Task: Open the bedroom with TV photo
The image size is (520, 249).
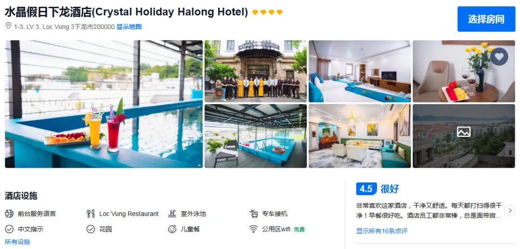Action: point(360,71)
